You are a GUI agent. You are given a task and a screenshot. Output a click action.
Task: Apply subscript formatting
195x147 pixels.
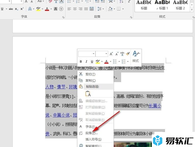click(17, 9)
